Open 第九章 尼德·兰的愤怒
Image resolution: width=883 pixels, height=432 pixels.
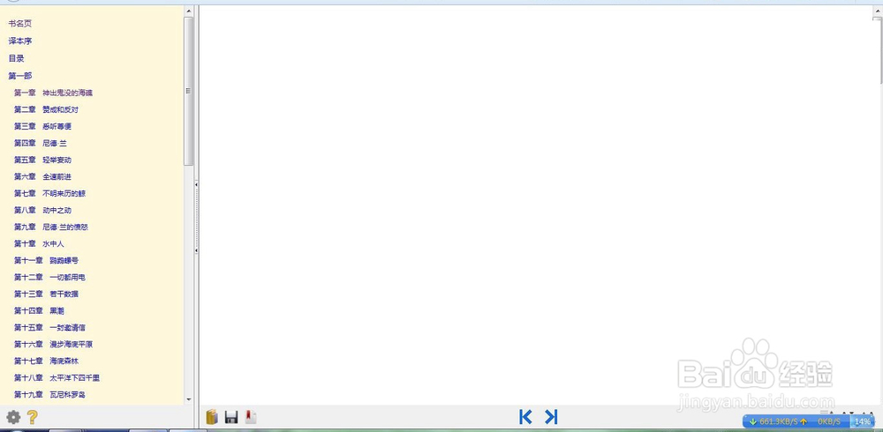pos(51,227)
